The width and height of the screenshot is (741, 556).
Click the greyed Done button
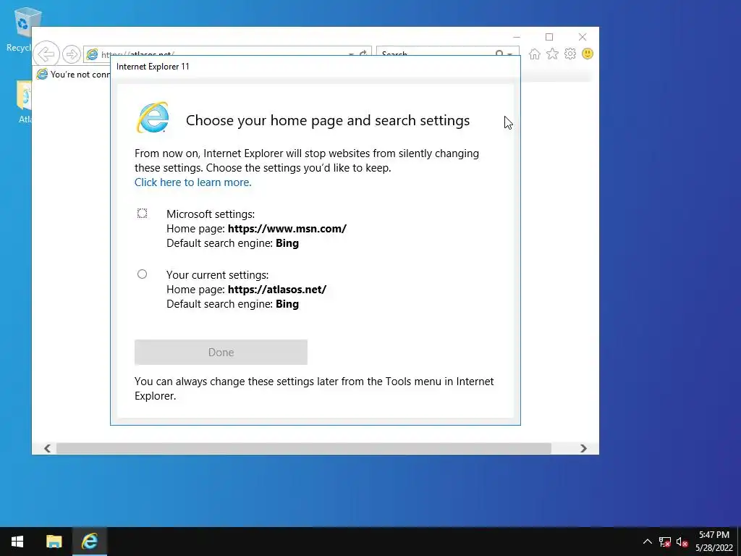tap(221, 353)
